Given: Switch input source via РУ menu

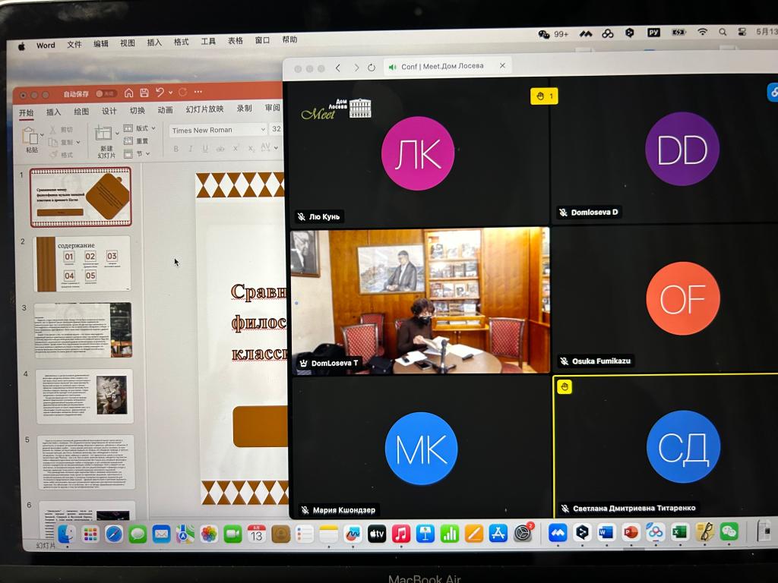Looking at the screenshot, I should (653, 33).
